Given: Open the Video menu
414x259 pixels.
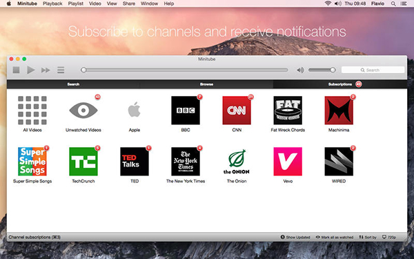Looking at the screenshot, I should pyautogui.click(x=95, y=3).
